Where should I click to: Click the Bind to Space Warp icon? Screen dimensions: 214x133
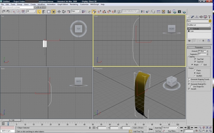tap(23, 12)
